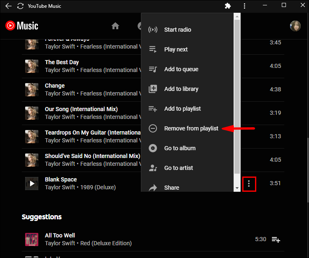Click Red (Deluxe Edition) album link
309x258 pixels.
coord(106,244)
